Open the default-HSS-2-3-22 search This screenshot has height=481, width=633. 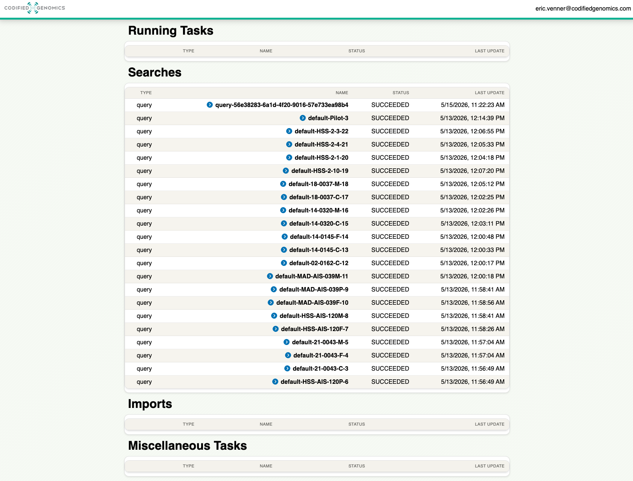tap(321, 131)
